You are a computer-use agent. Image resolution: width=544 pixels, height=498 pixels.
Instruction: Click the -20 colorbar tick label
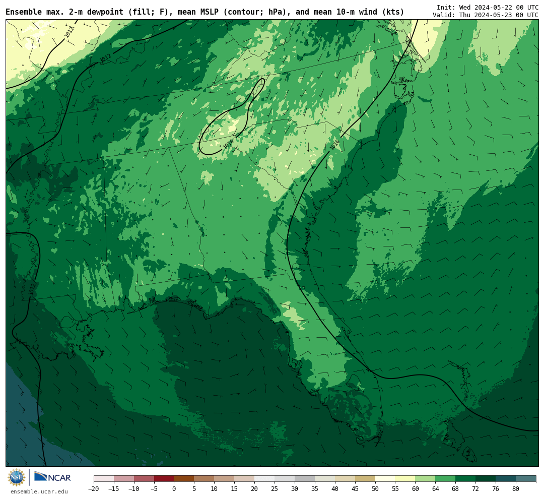point(94,488)
